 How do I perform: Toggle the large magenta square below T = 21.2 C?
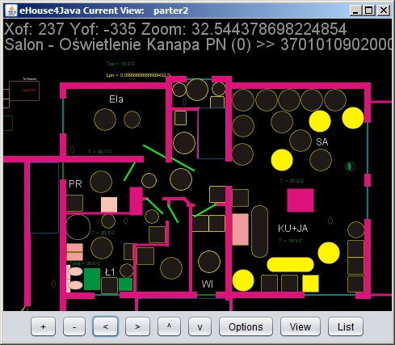300,200
